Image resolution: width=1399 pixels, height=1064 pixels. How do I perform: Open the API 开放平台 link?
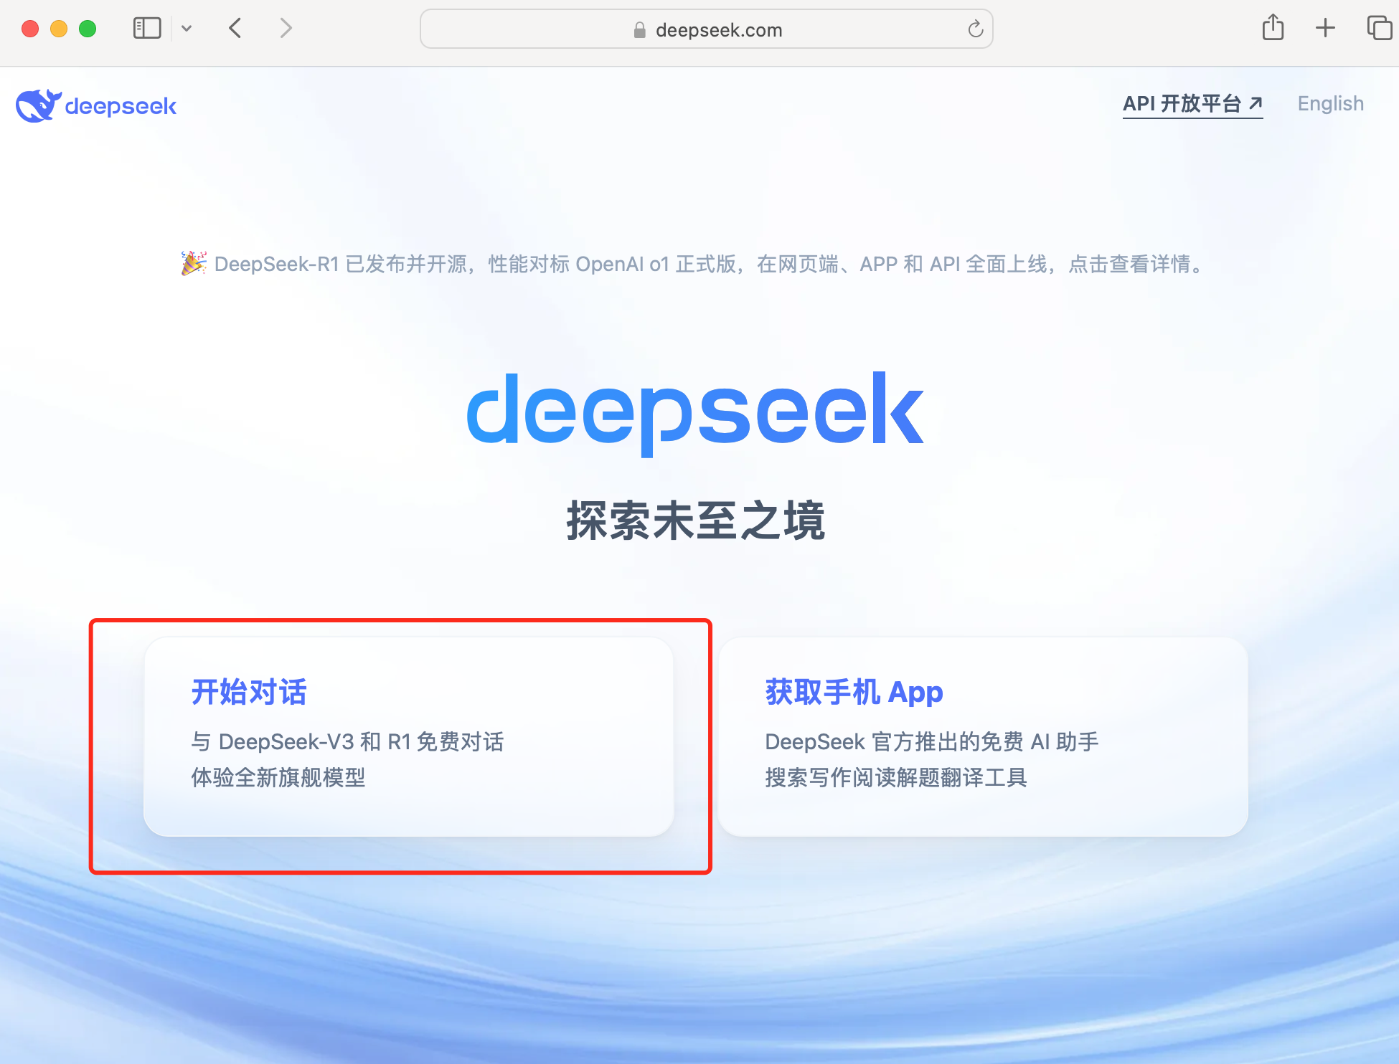pos(1192,104)
